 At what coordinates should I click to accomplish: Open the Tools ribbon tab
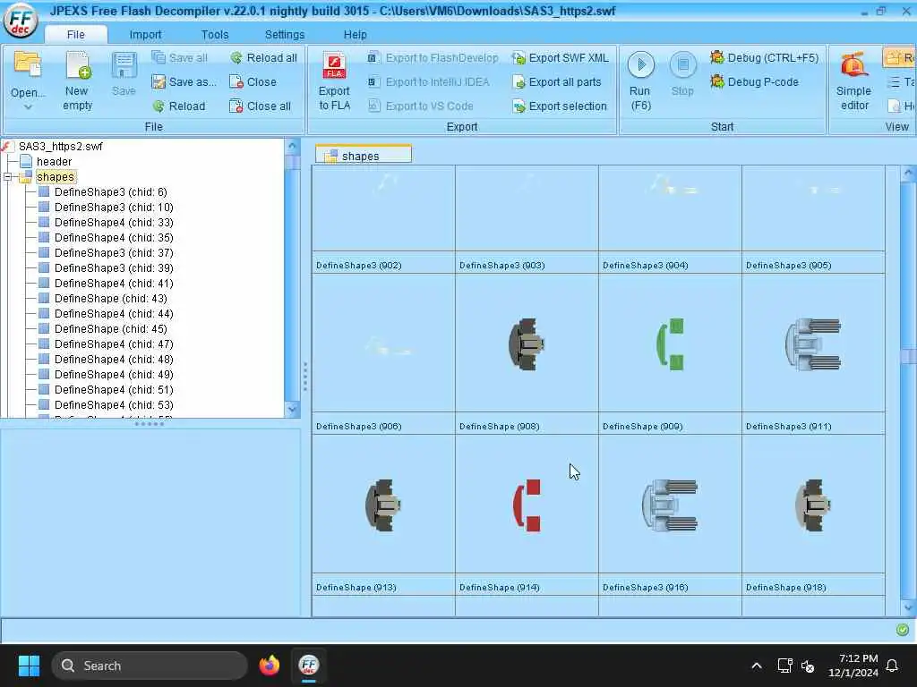click(215, 35)
